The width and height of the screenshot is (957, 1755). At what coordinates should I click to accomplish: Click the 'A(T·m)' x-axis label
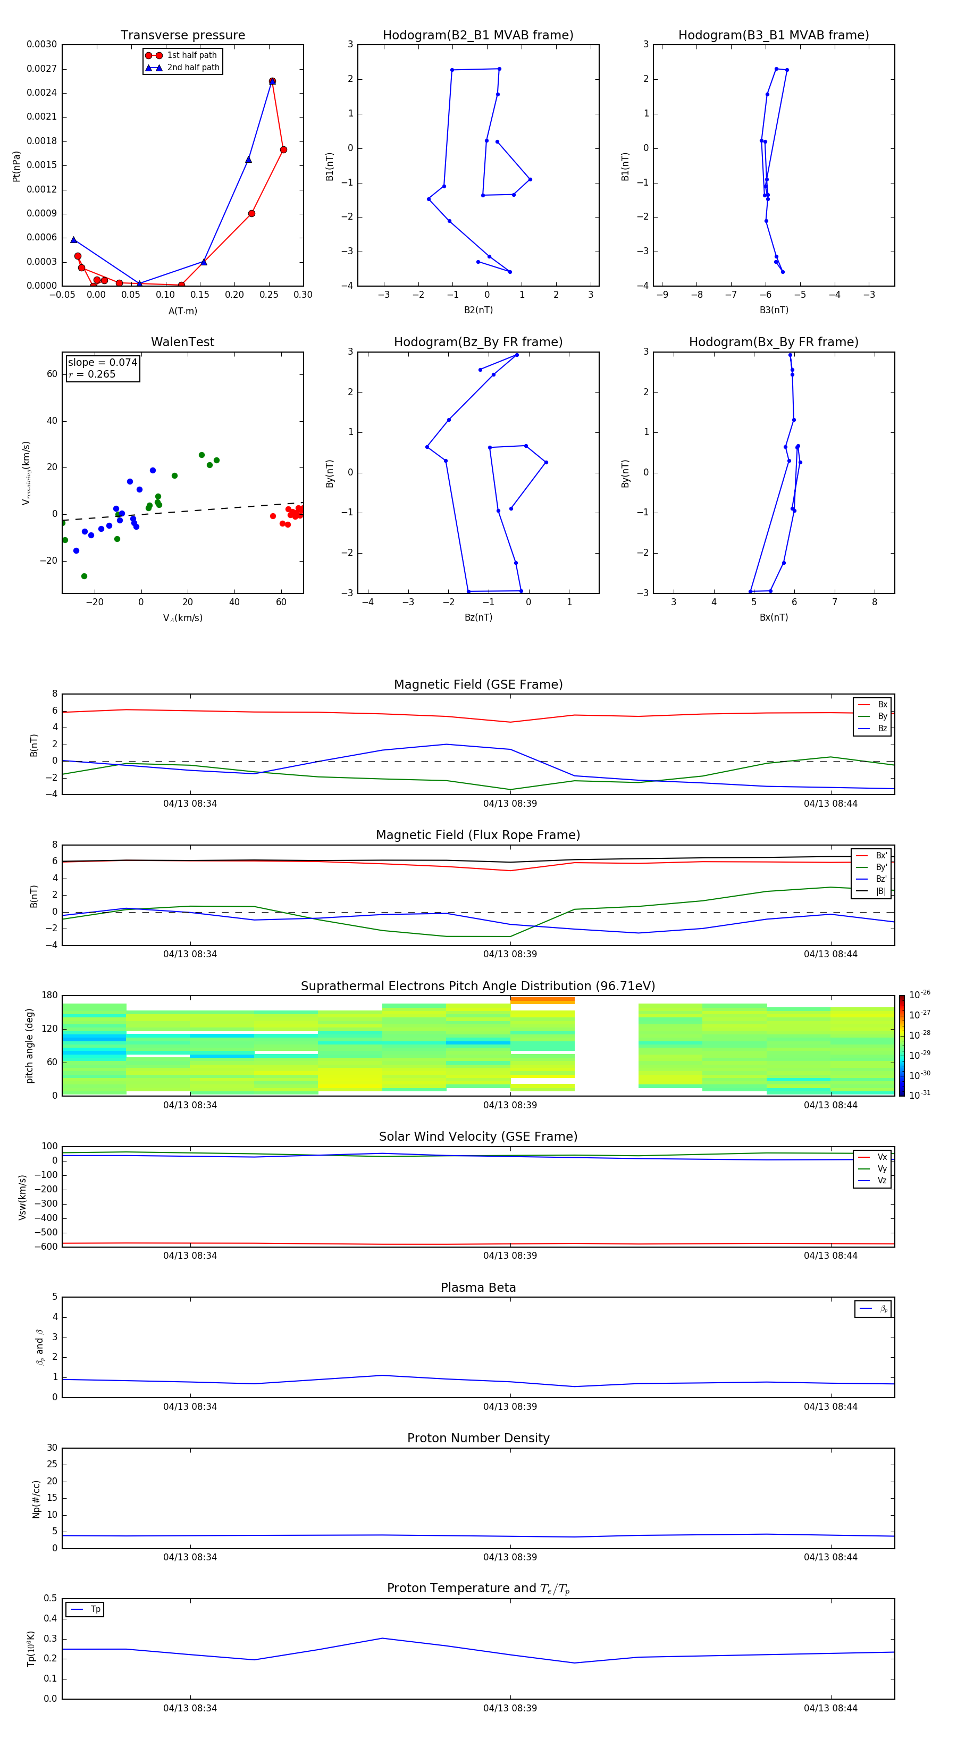click(x=182, y=311)
